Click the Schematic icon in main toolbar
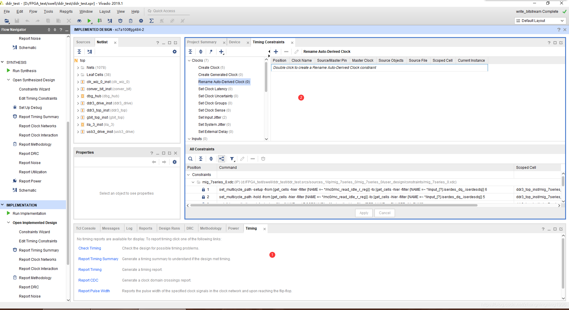Viewport: 569px width, 310px height. click(x=110, y=21)
